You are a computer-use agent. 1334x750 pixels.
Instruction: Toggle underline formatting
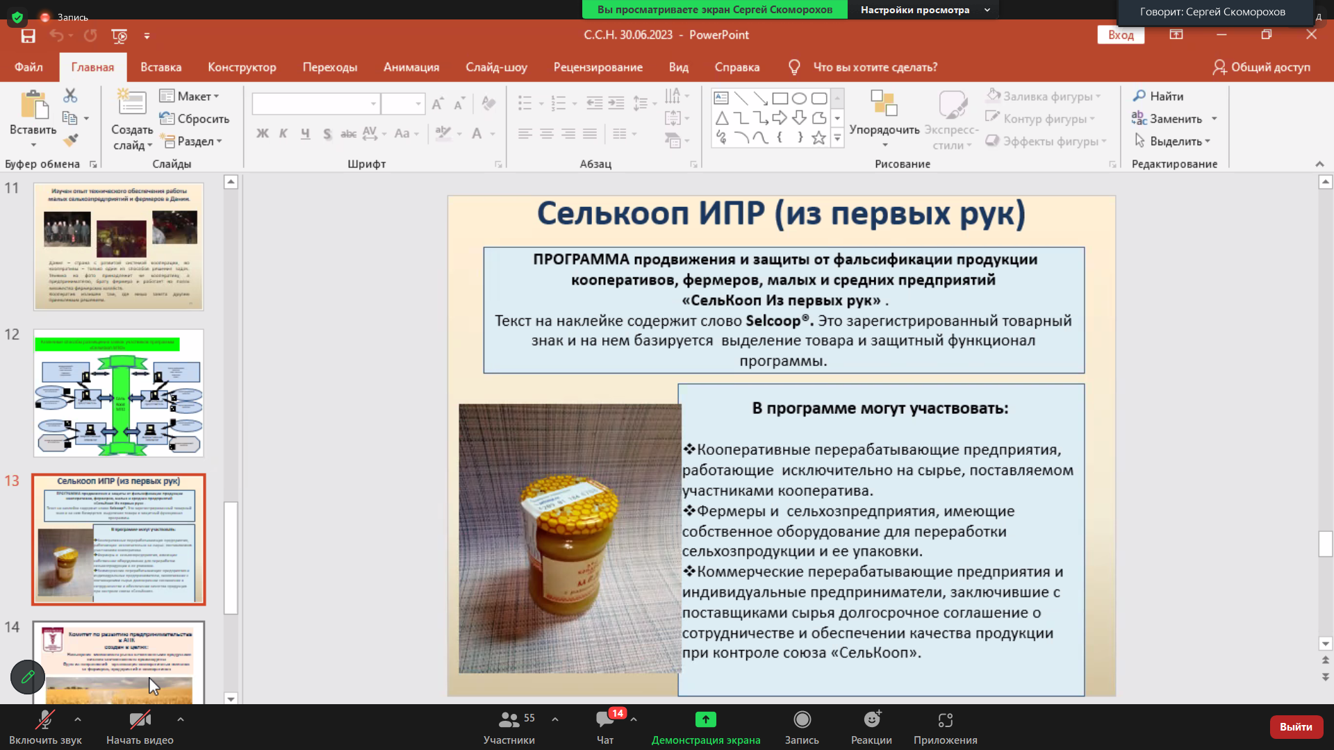point(304,133)
